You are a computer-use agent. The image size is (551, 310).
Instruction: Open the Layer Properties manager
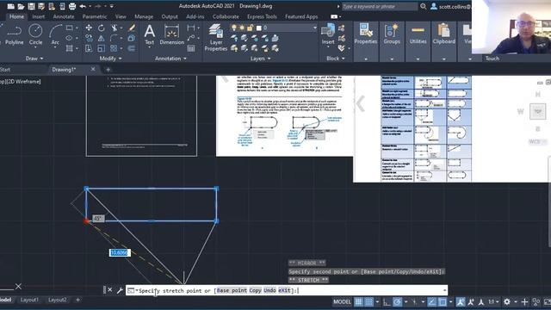pos(216,37)
